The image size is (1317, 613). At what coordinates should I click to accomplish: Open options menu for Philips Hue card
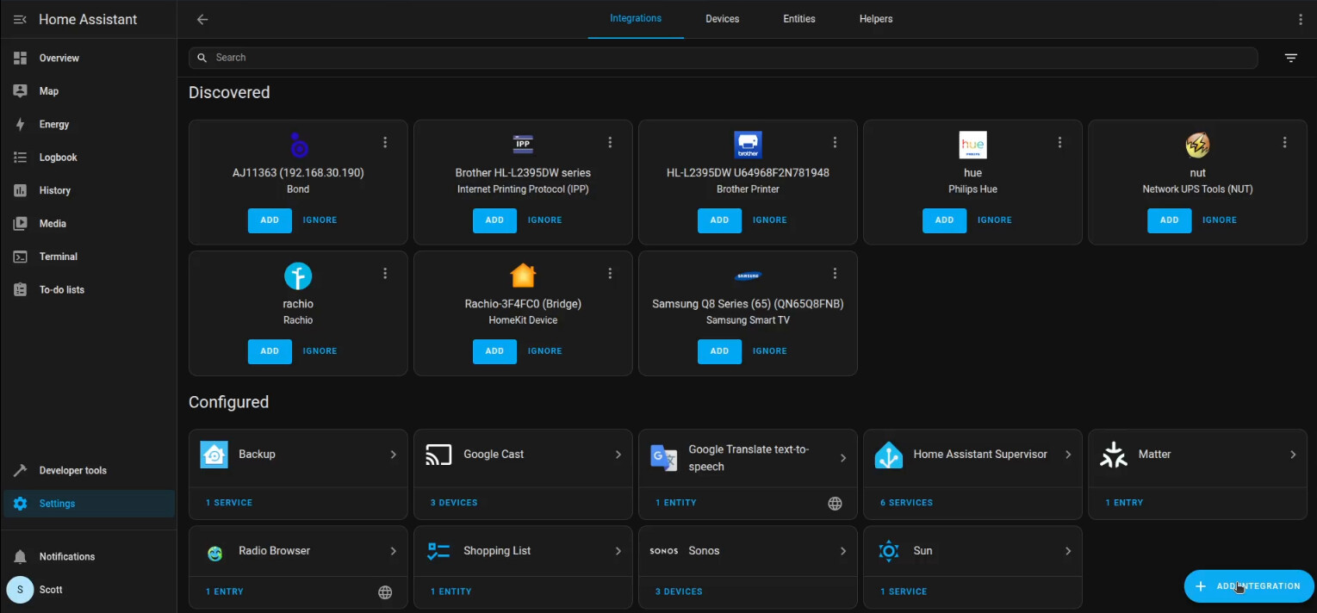coord(1059,142)
